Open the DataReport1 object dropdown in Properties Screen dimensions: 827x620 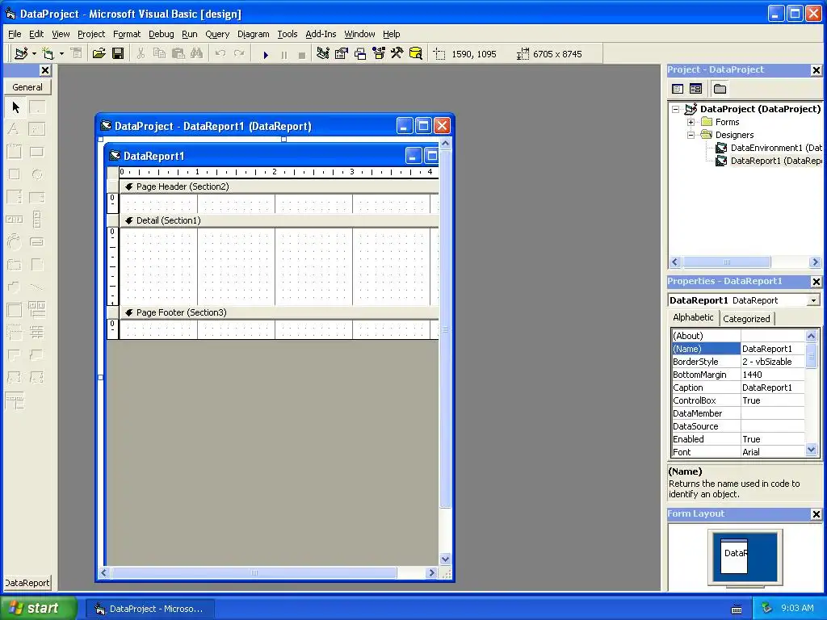coord(813,300)
